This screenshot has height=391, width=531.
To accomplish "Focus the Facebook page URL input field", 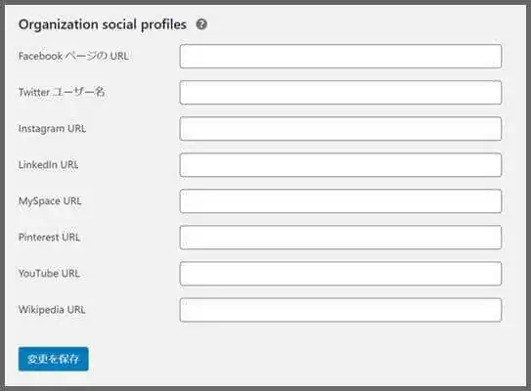I will [340, 56].
